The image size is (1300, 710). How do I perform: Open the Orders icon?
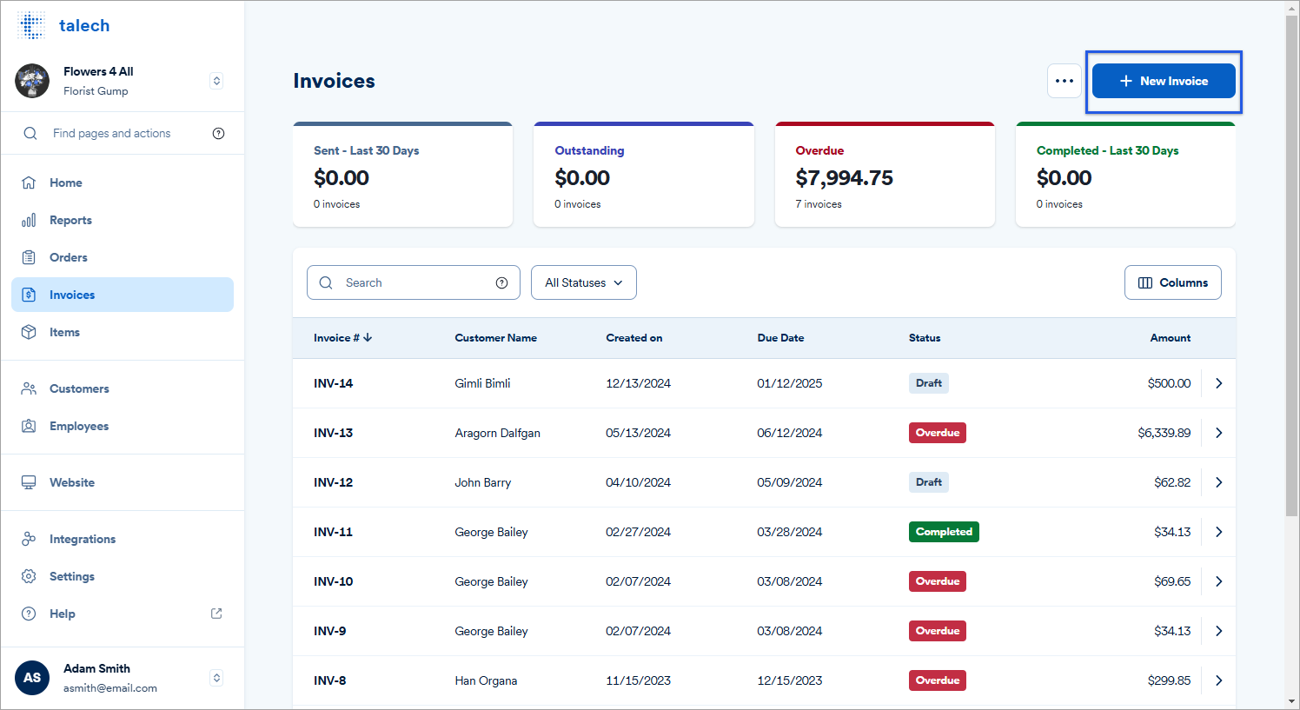(x=30, y=257)
